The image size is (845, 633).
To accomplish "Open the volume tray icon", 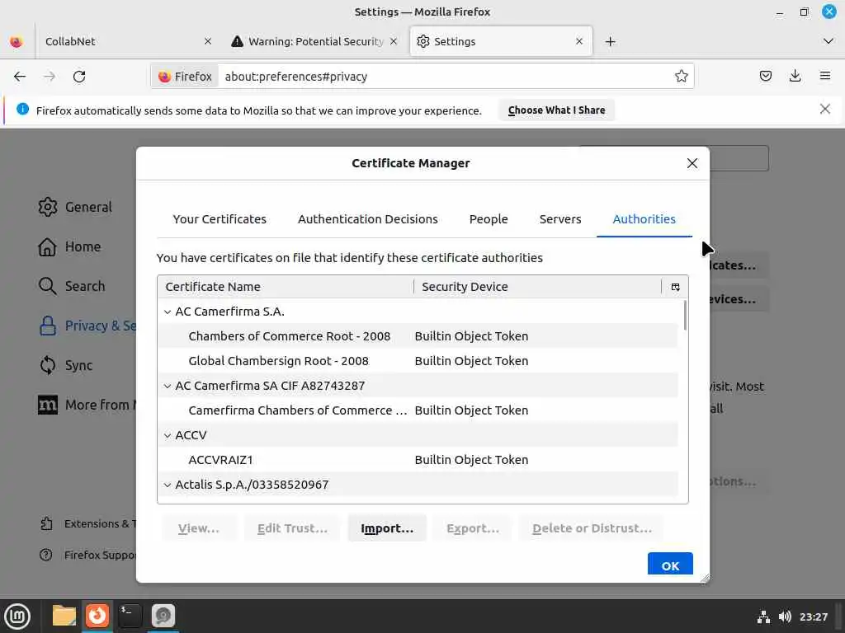I will point(785,617).
